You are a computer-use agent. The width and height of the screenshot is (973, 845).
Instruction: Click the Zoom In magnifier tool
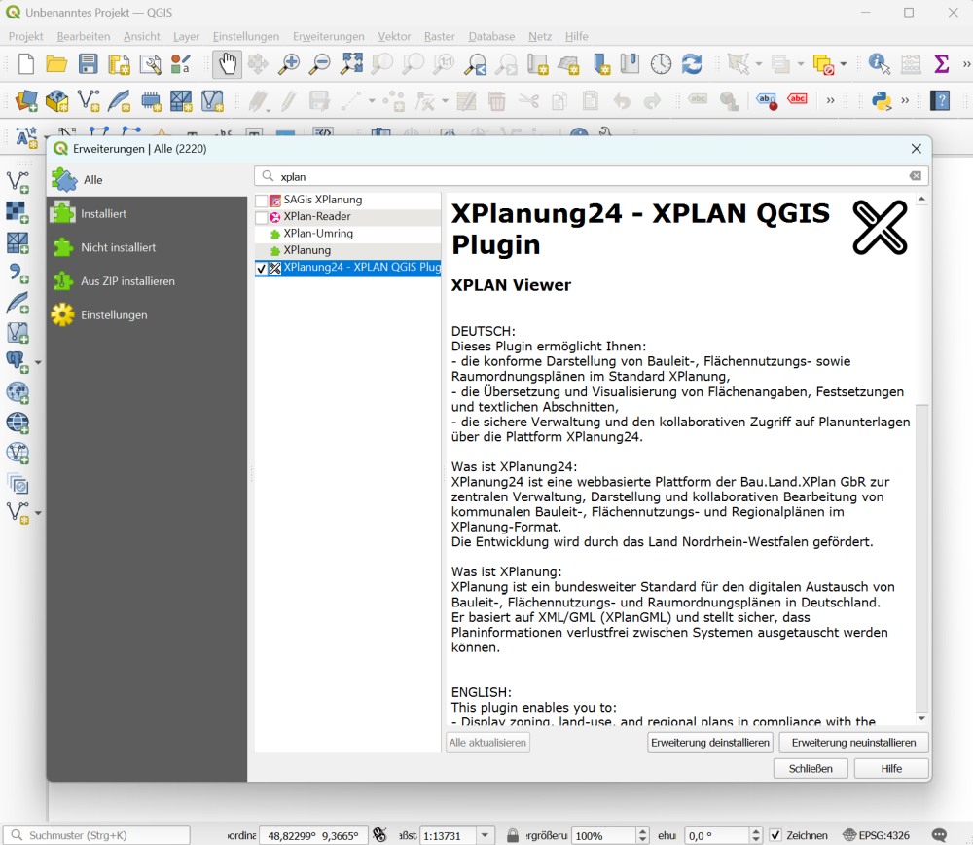point(289,64)
